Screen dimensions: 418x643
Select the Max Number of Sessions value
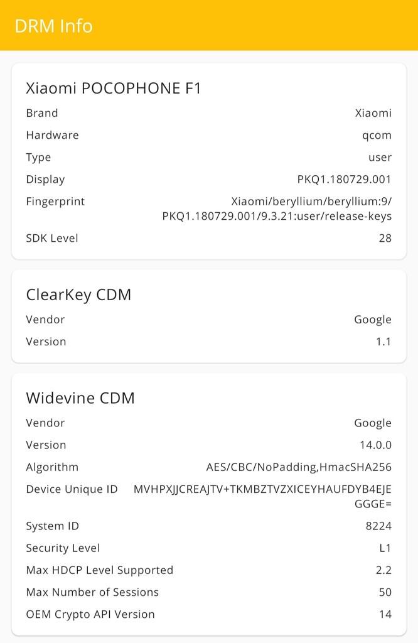pos(385,592)
